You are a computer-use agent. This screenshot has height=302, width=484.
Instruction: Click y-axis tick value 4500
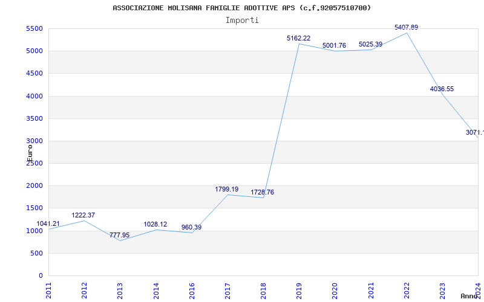tap(34, 74)
